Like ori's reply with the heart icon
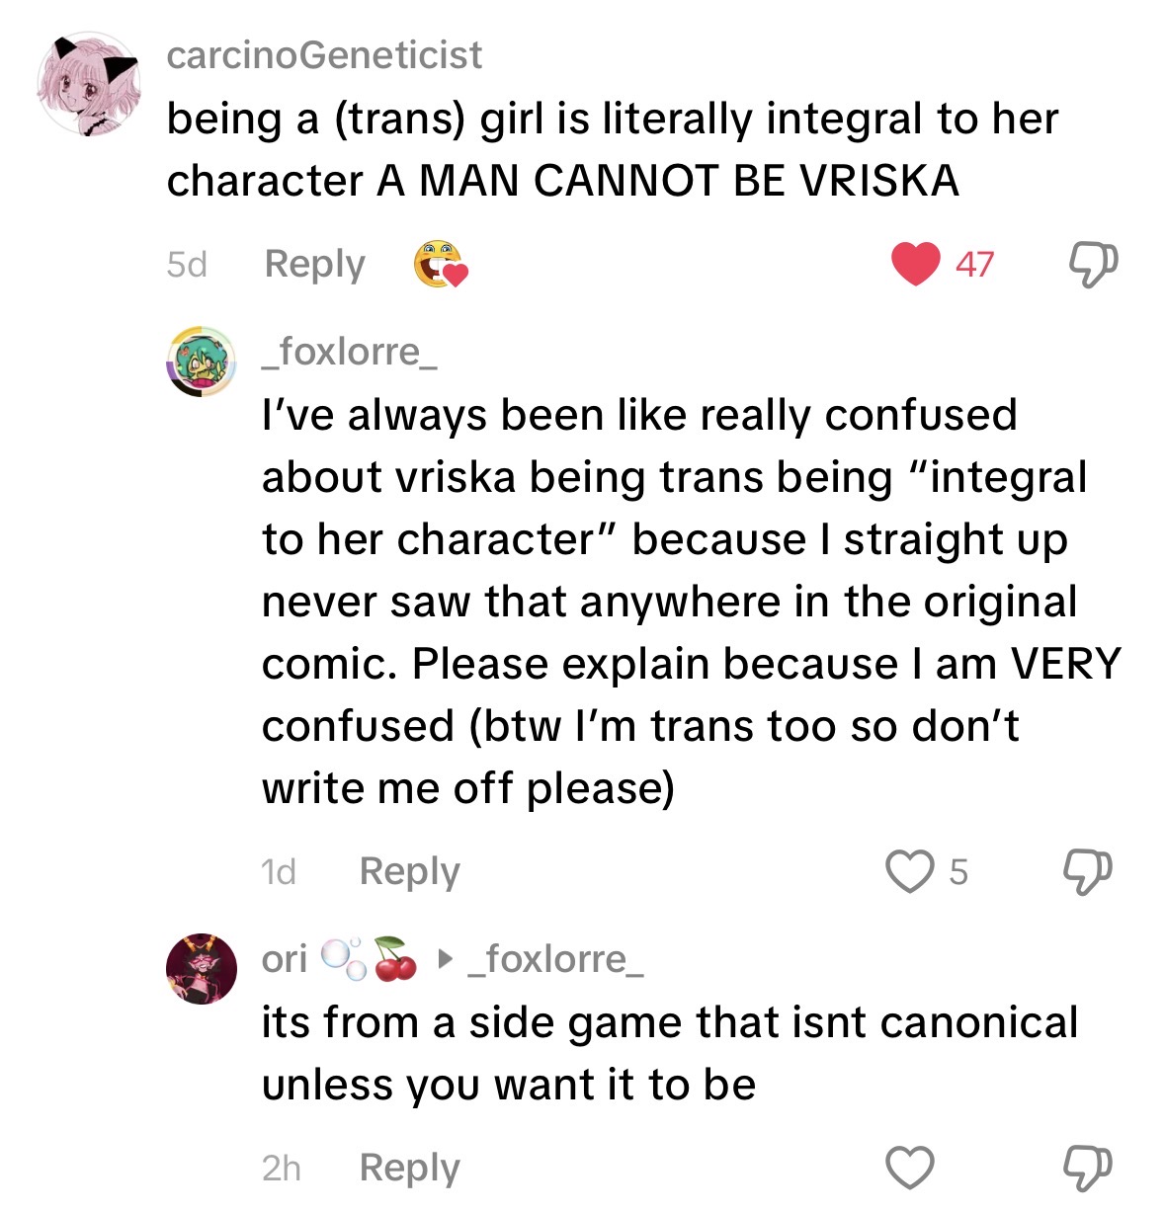 tap(909, 1168)
